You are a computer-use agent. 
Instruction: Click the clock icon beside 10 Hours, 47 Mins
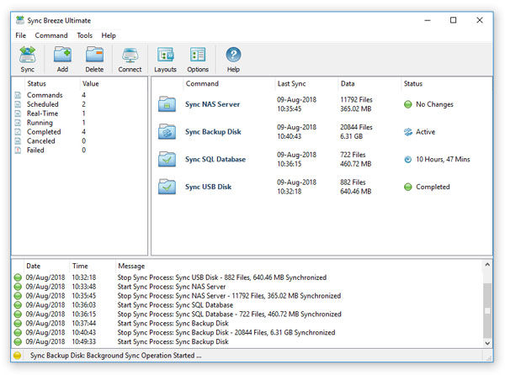407,159
